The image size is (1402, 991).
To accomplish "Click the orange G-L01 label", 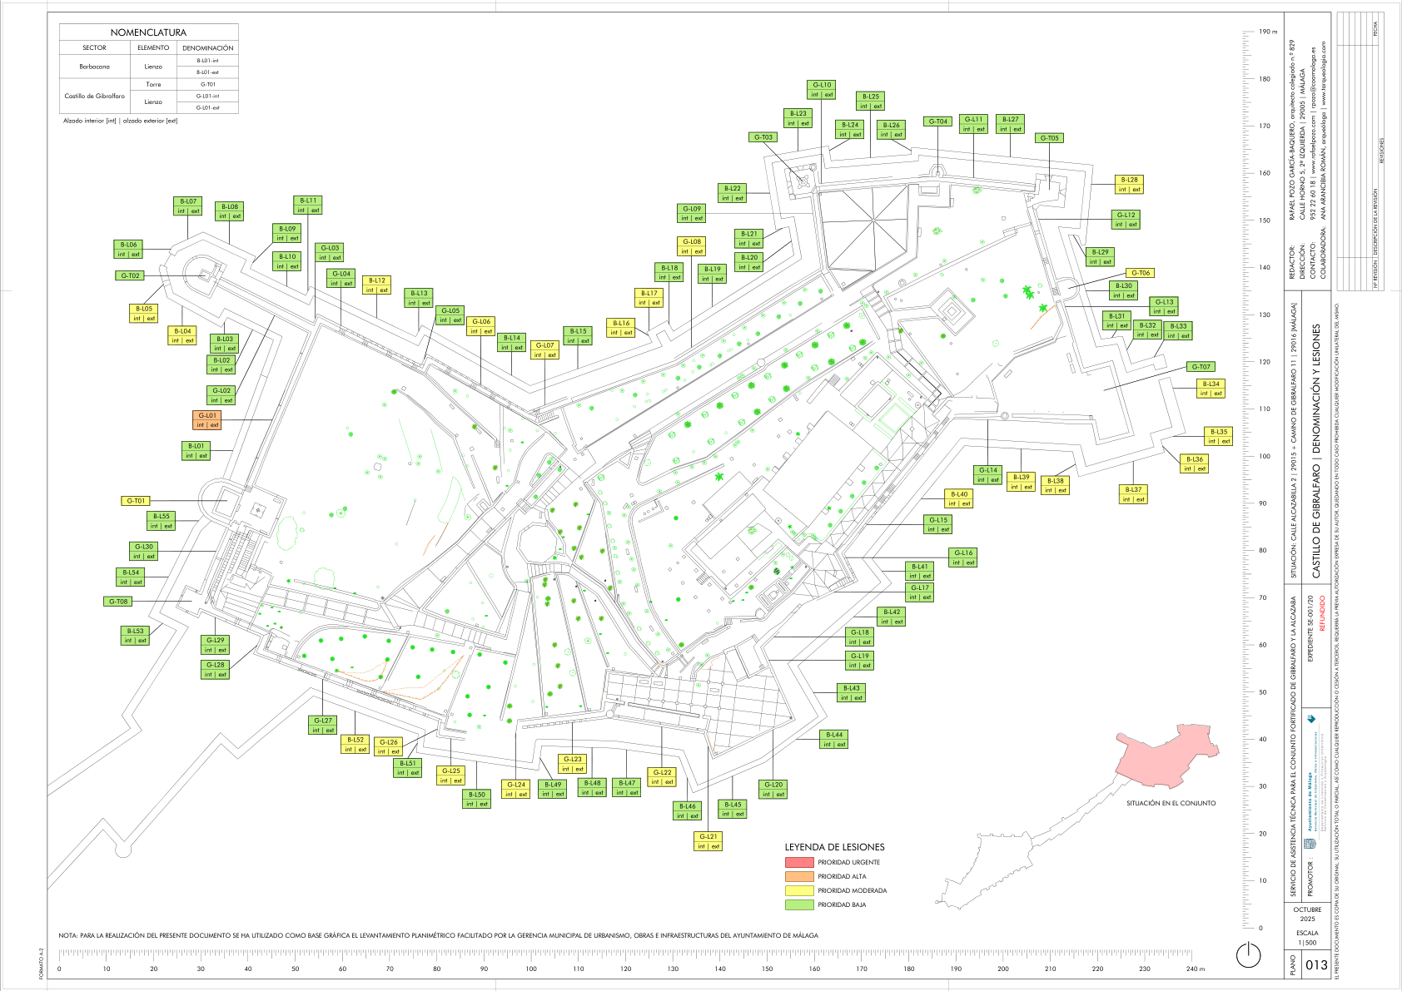I will tap(207, 420).
